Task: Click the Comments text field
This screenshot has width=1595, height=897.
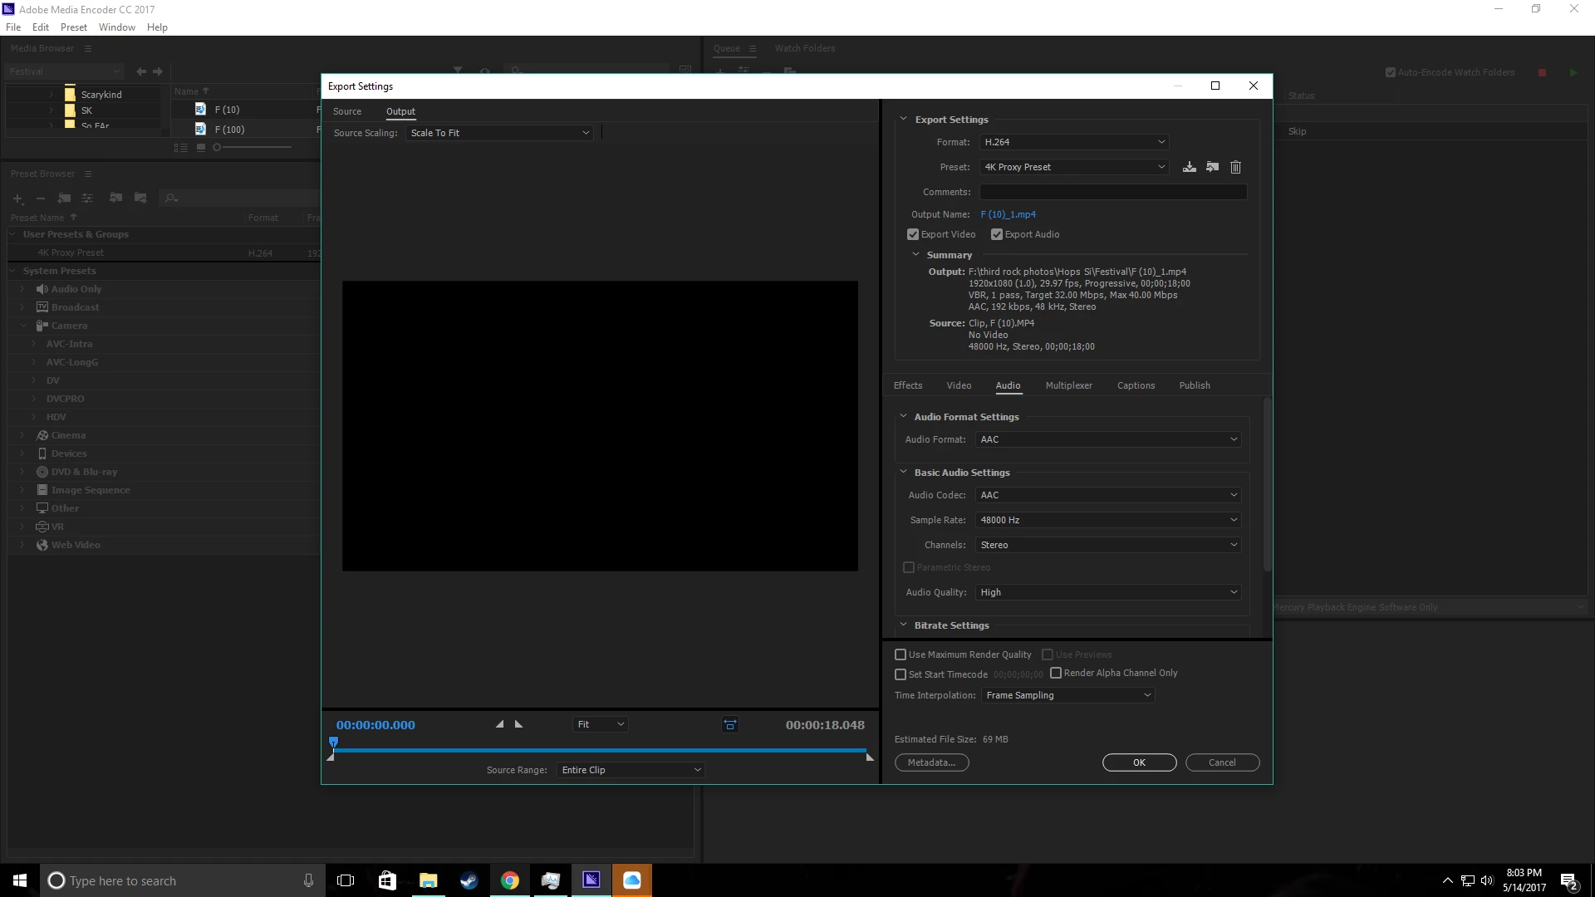Action: click(1113, 192)
